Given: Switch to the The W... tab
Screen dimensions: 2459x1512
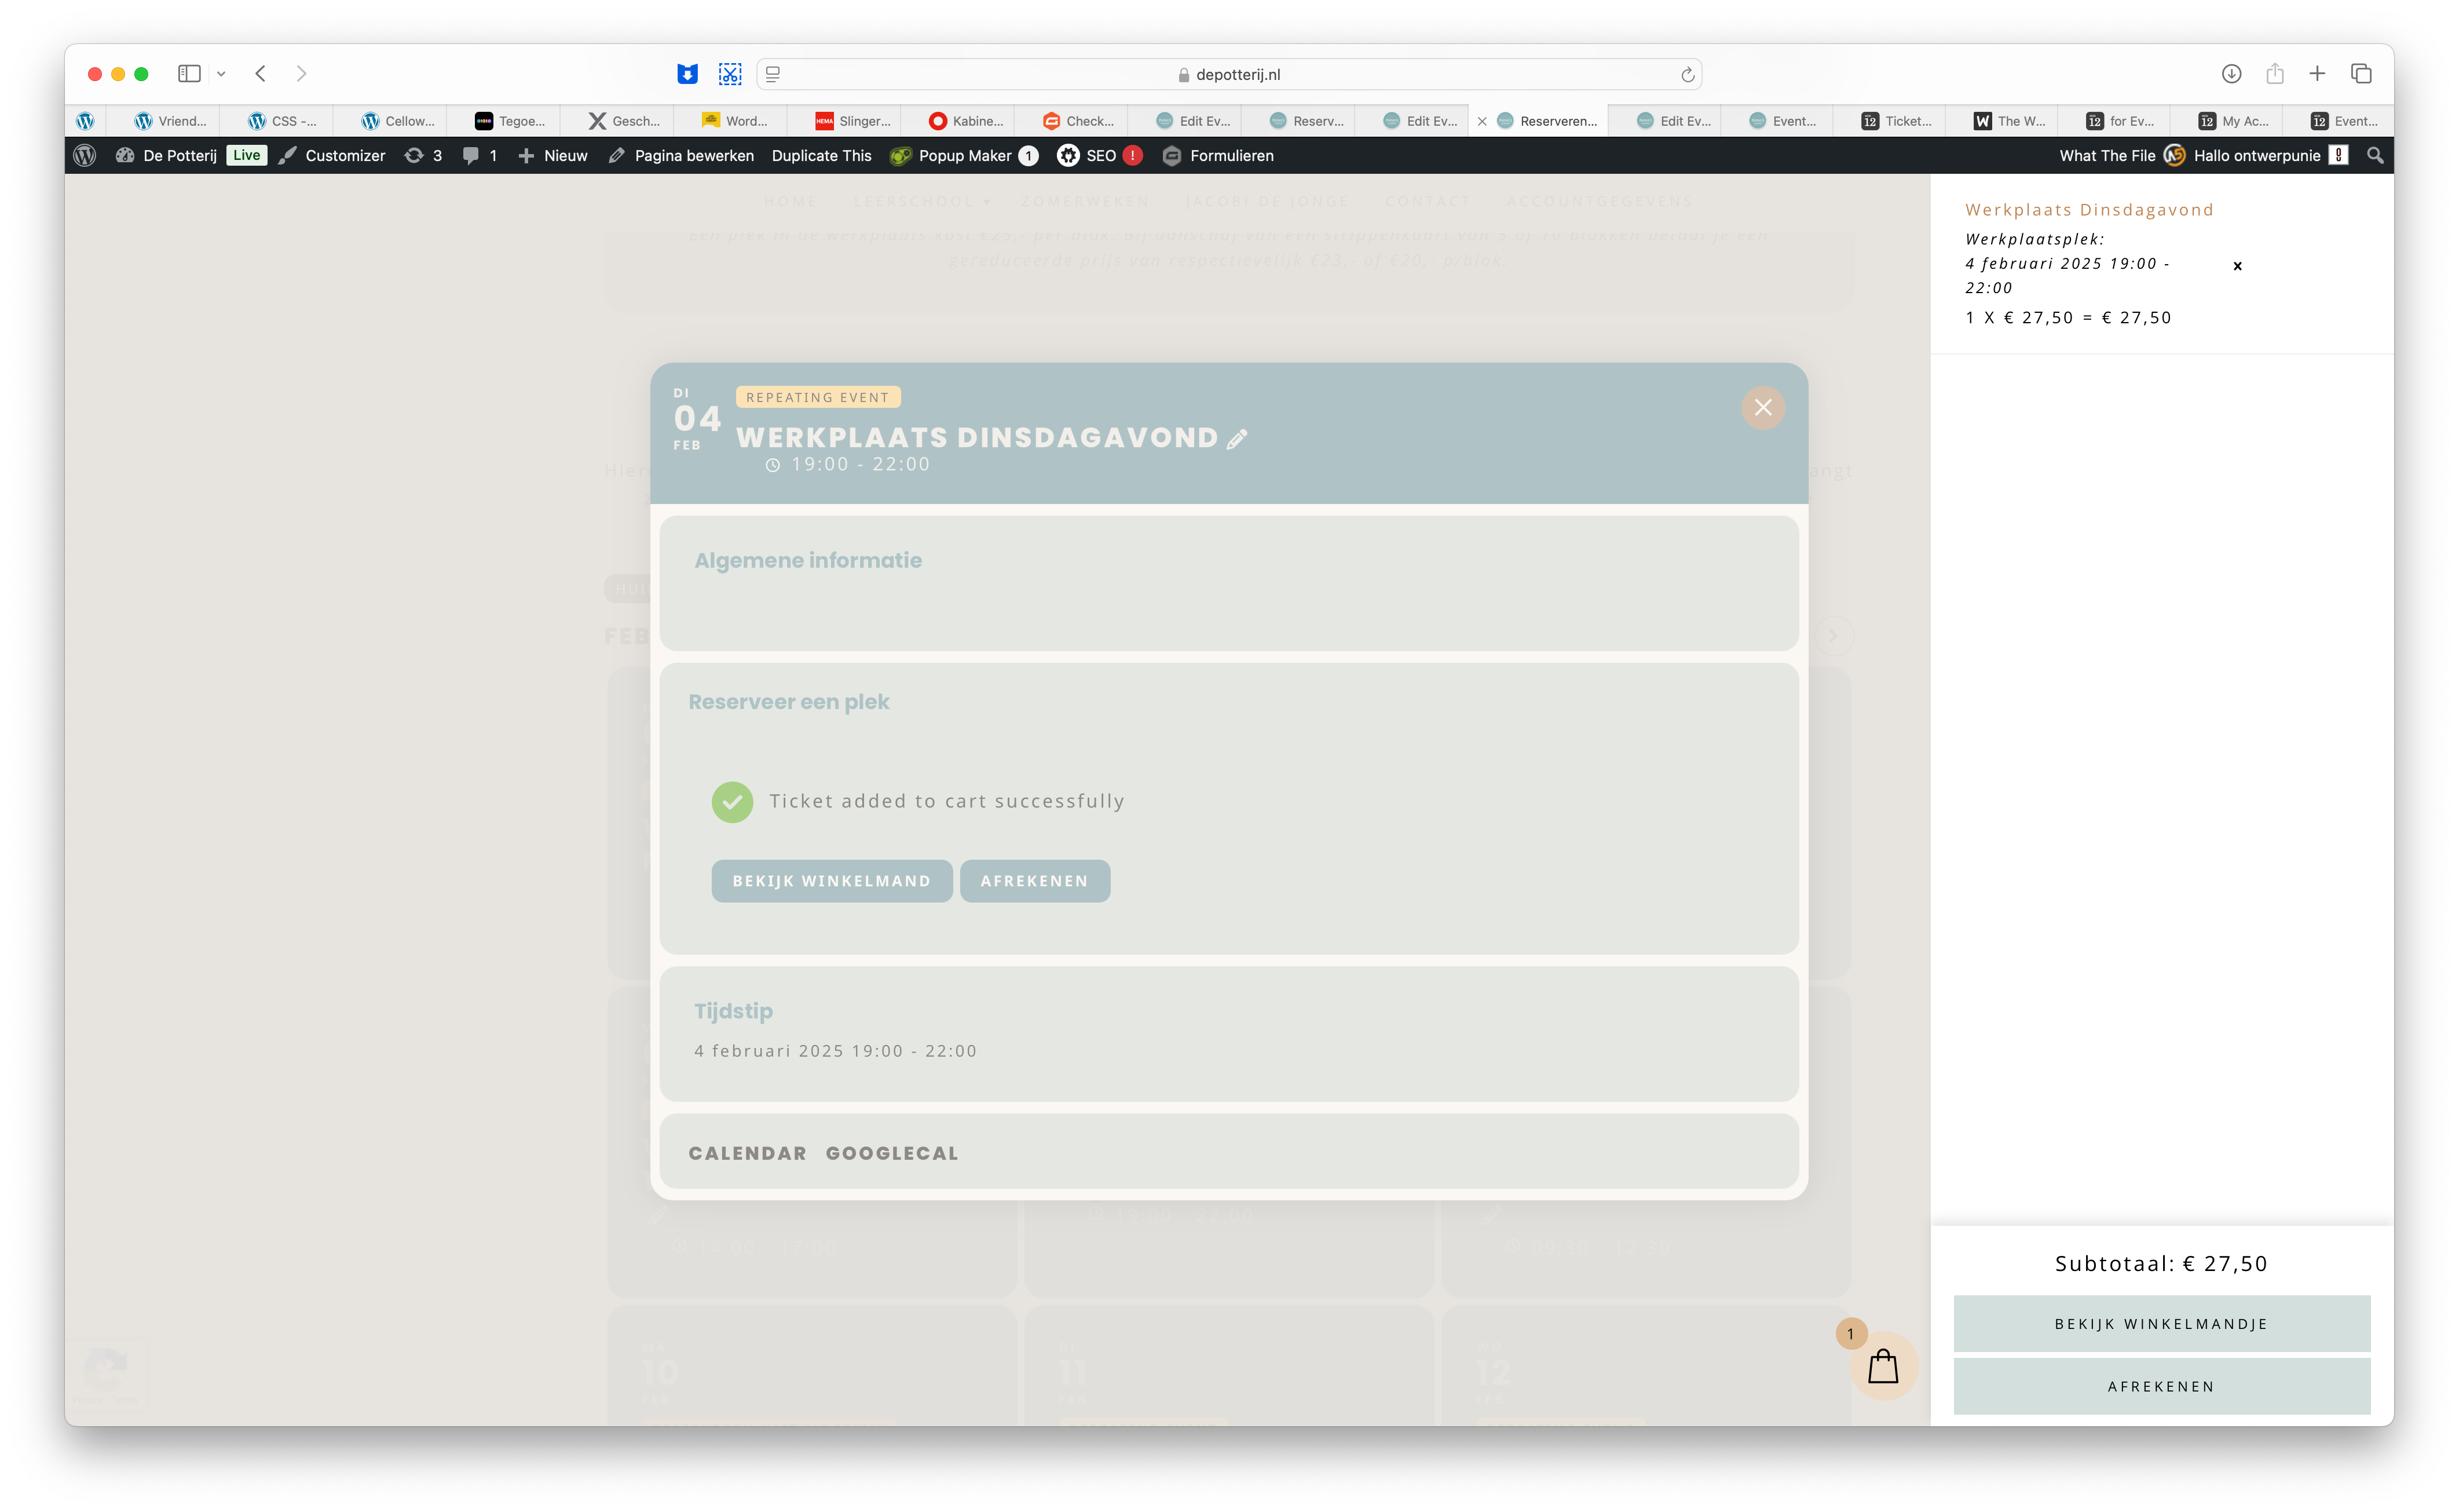Looking at the screenshot, I should pos(2009,121).
